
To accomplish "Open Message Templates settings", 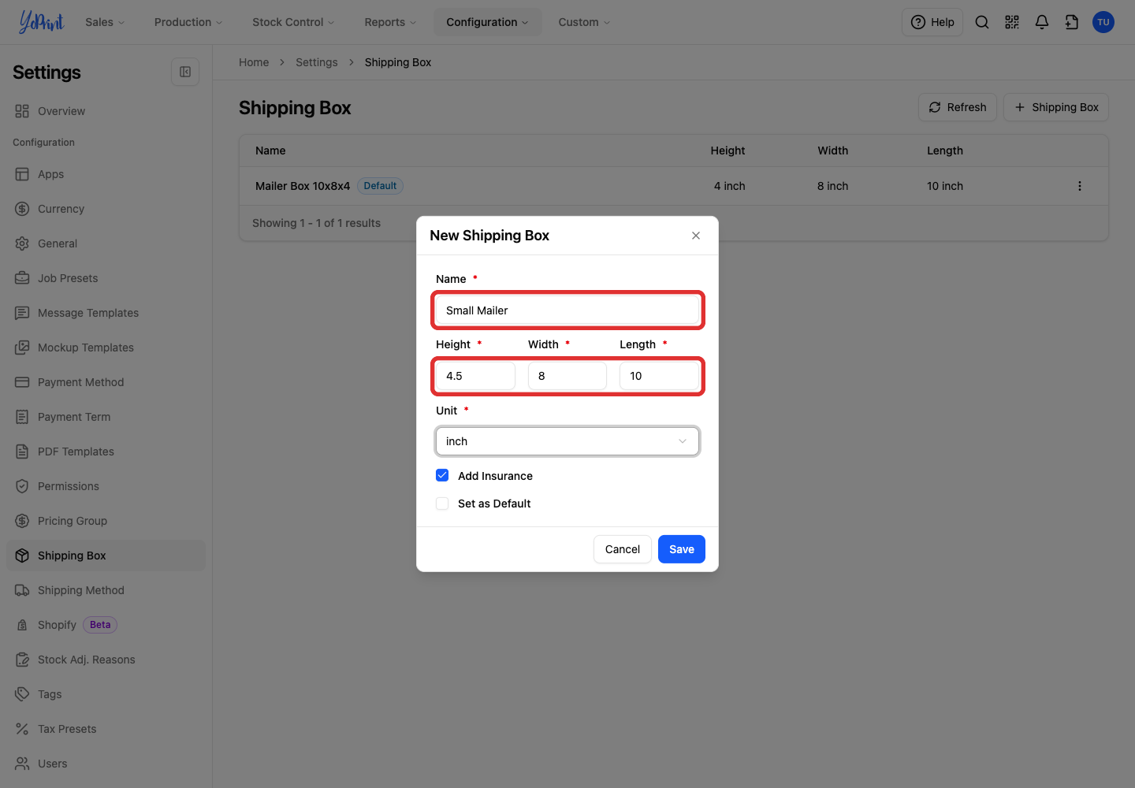I will click(x=106, y=313).
